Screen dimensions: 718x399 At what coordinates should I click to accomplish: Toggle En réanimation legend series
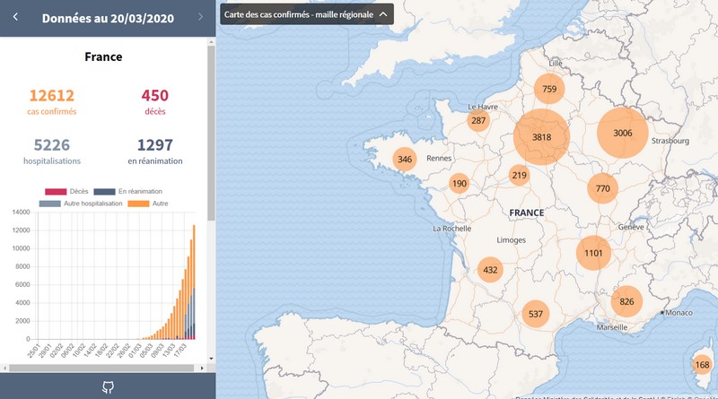[x=127, y=191]
